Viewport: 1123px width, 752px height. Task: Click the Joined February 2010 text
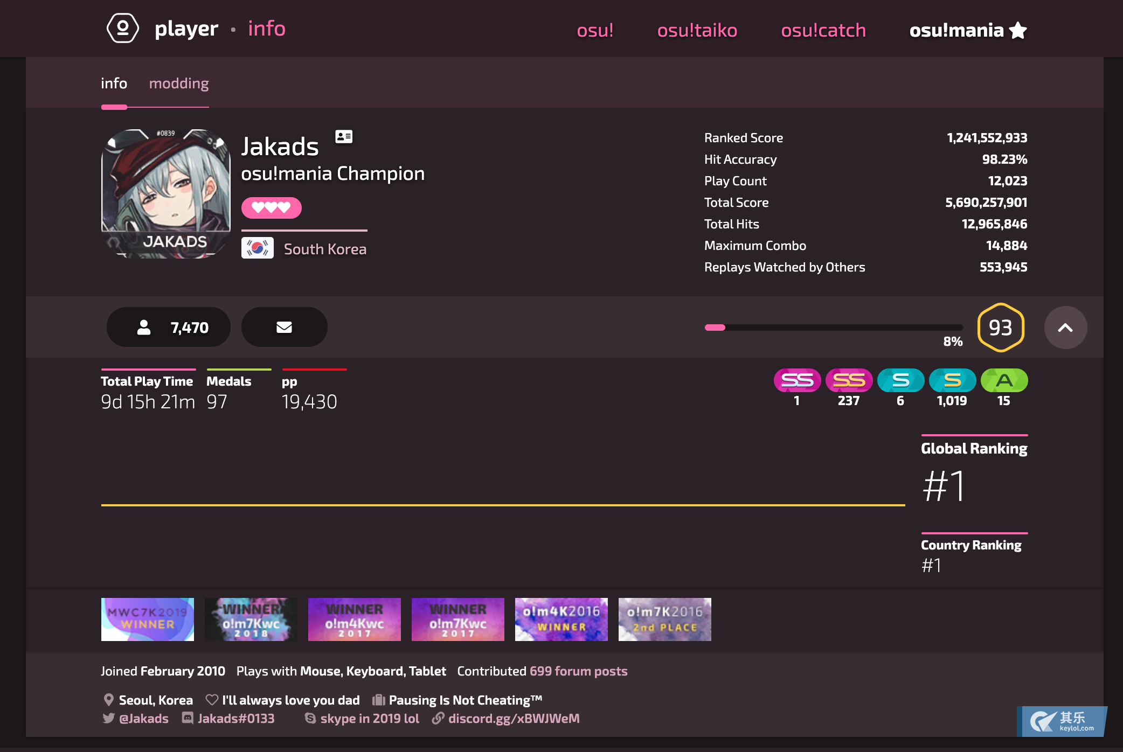point(163,671)
